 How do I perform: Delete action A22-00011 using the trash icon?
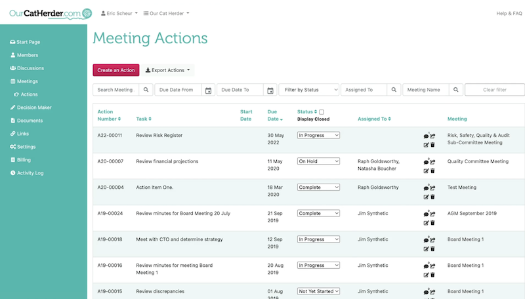coord(432,145)
